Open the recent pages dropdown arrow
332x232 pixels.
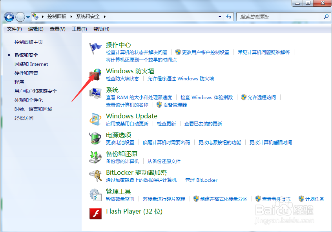click(28, 17)
